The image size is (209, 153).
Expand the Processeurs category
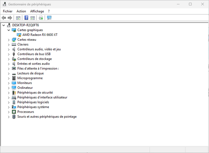tap(9, 112)
